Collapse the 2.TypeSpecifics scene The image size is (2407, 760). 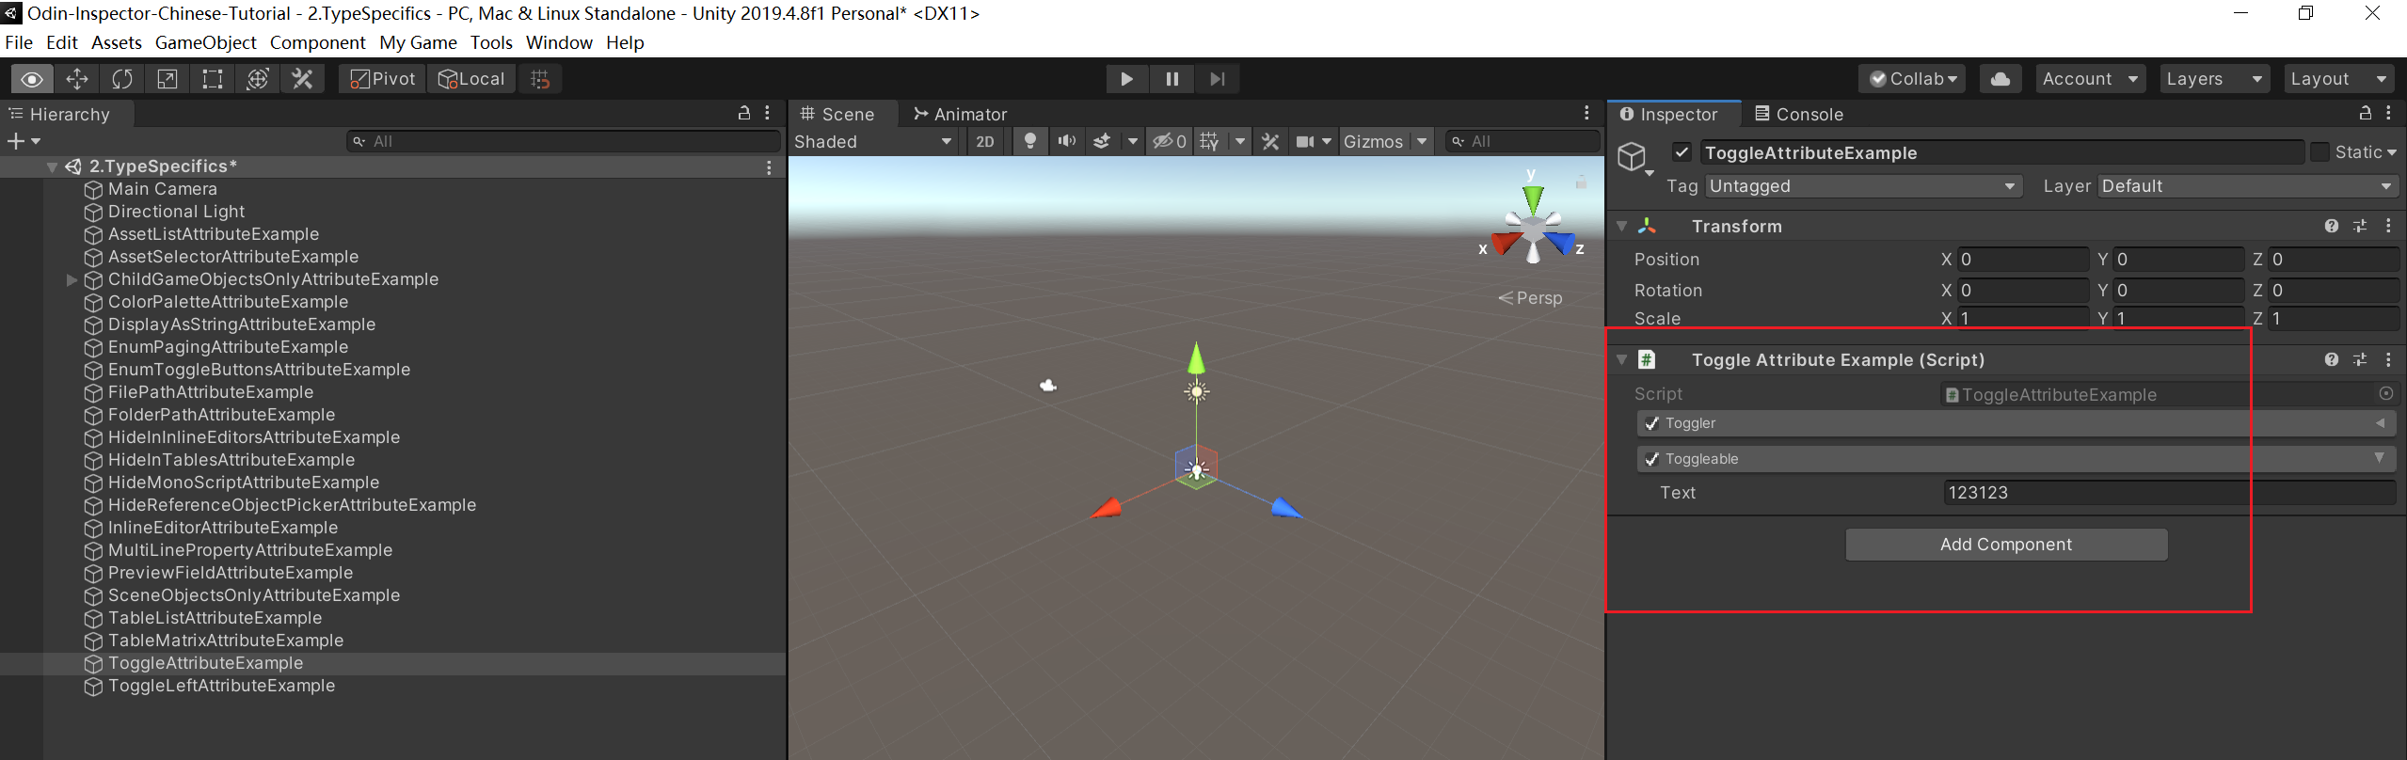tap(53, 166)
